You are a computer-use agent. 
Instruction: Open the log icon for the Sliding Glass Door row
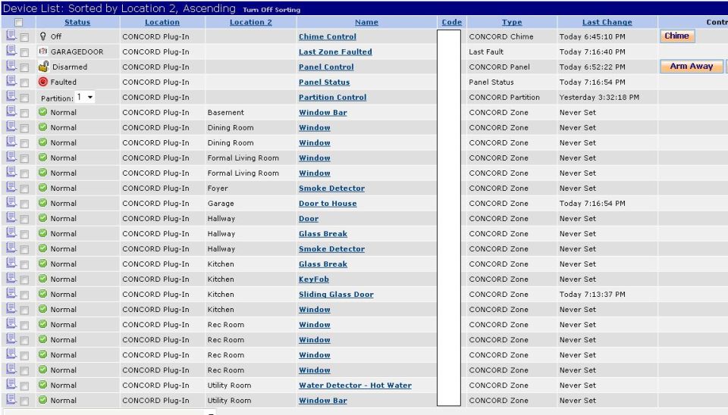[11, 294]
